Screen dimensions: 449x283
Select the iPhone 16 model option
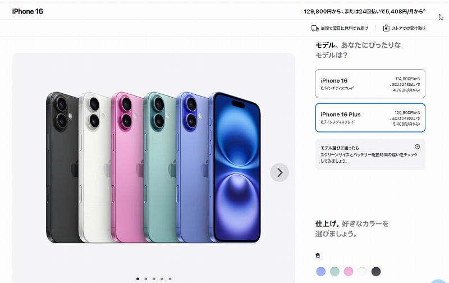370,84
